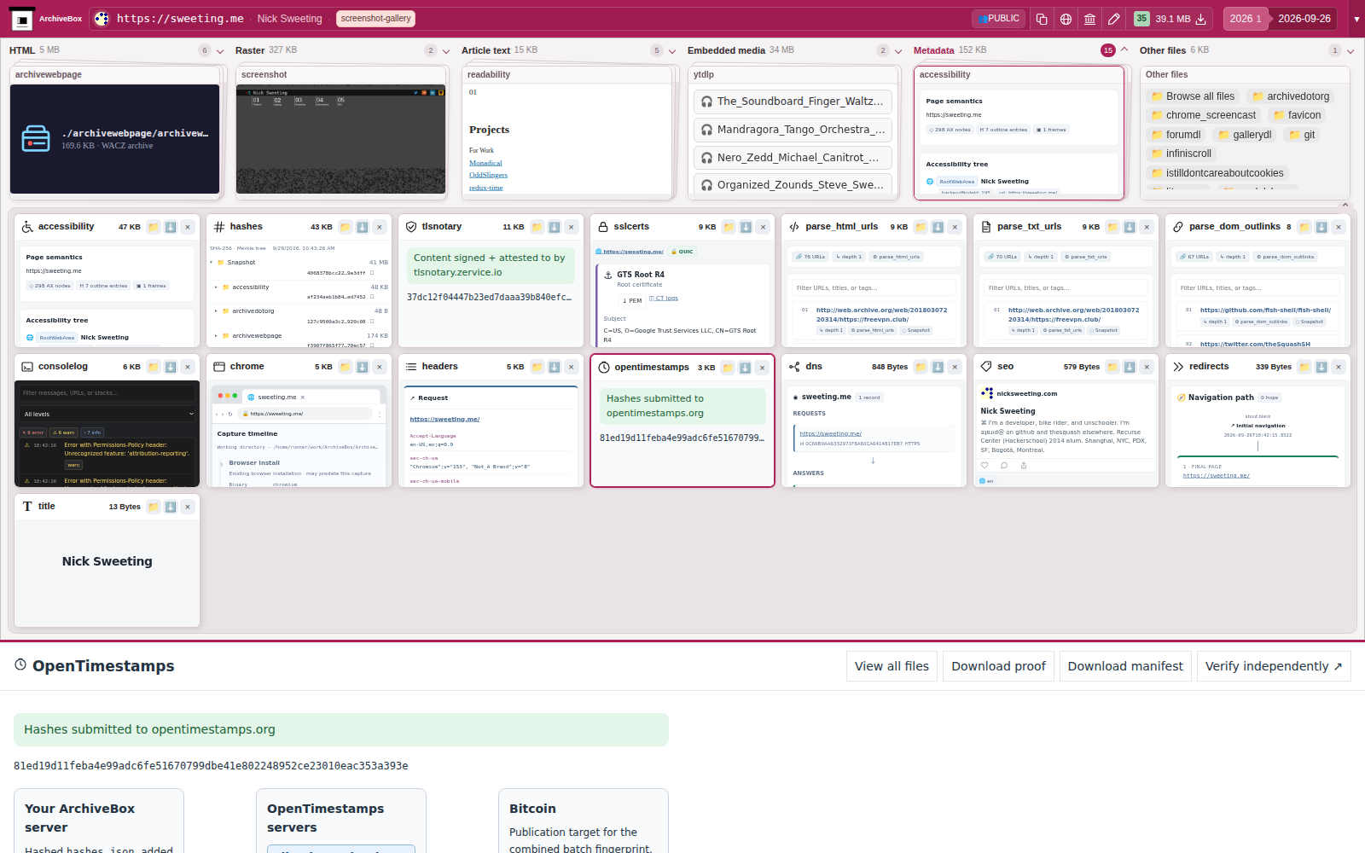Click download icon on dns card
Image resolution: width=1365 pixels, height=853 pixels.
938,367
